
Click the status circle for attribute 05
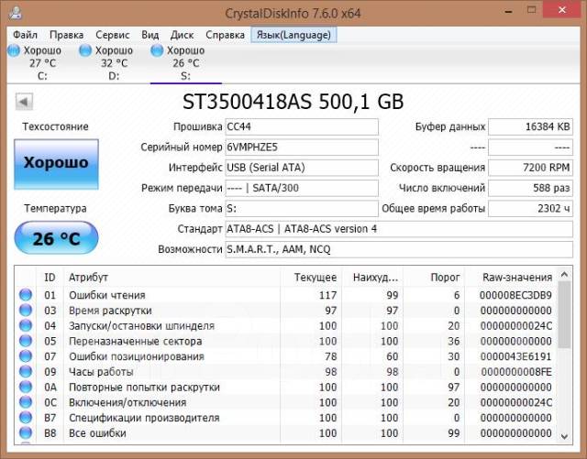point(26,341)
